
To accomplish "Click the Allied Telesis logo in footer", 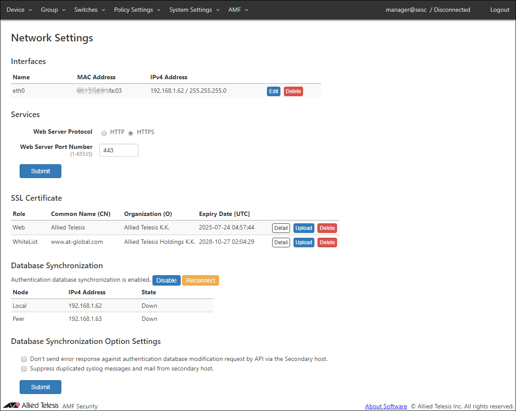I will click(30, 405).
